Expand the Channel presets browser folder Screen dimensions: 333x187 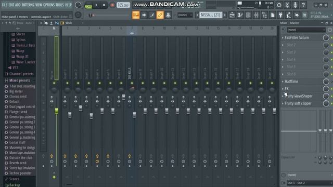pyautogui.click(x=21, y=74)
